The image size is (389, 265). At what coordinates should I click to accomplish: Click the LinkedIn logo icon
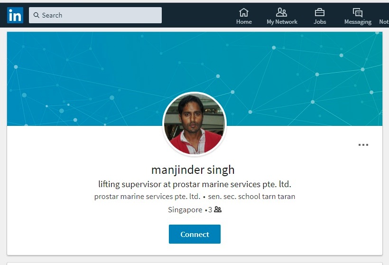point(15,15)
